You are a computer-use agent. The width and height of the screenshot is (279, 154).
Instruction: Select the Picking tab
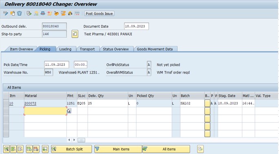[45, 49]
